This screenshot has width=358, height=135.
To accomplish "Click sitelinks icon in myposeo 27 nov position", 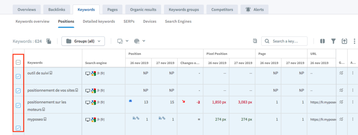I will [162, 118].
